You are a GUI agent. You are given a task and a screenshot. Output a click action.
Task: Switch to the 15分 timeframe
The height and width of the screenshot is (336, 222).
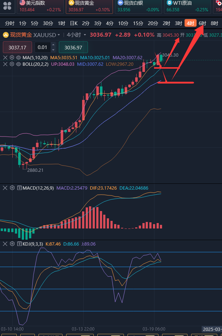pyautogui.click(x=138, y=23)
